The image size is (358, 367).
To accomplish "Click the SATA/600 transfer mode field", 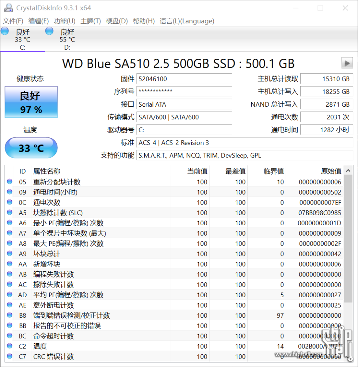I will click(x=184, y=117).
